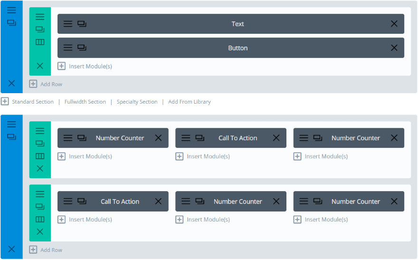Add a row below the Text/Button row
Image resolution: width=418 pixels, height=260 pixels.
point(46,84)
